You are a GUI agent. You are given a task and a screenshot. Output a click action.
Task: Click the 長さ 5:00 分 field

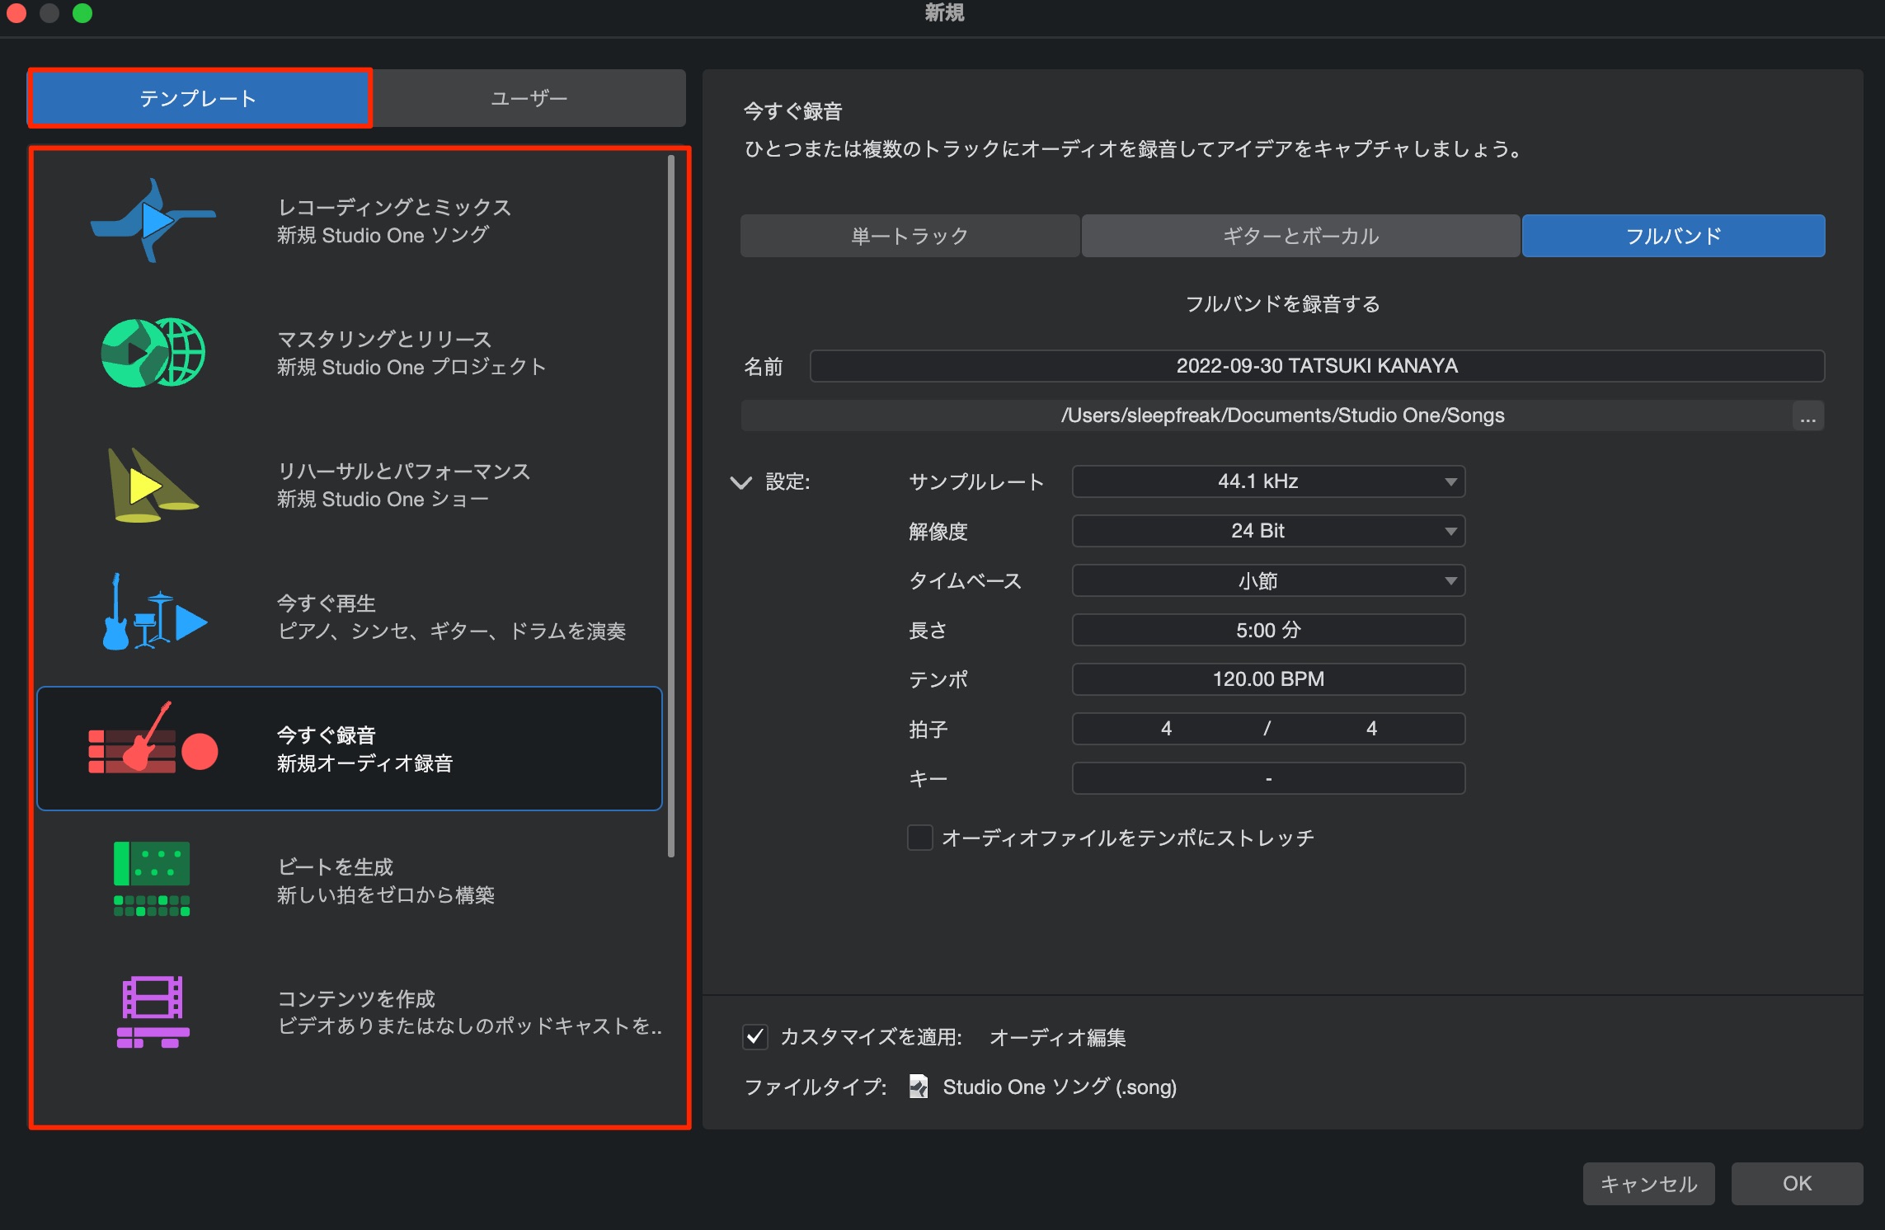1268,630
